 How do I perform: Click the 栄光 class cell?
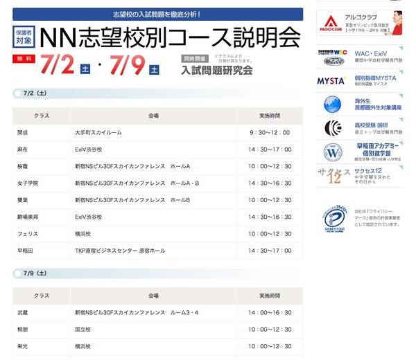pyautogui.click(x=42, y=346)
